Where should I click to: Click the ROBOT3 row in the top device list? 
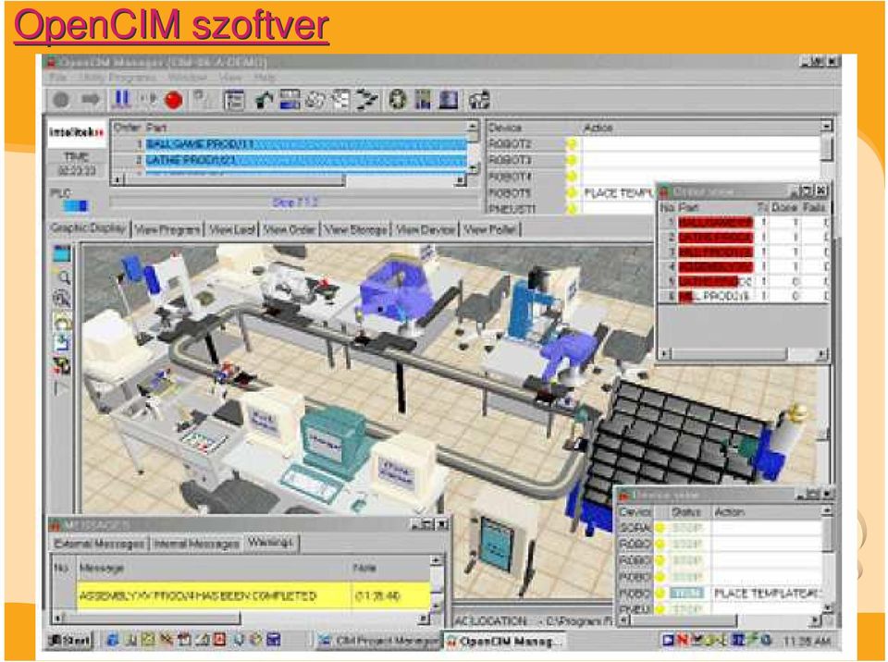click(x=654, y=160)
